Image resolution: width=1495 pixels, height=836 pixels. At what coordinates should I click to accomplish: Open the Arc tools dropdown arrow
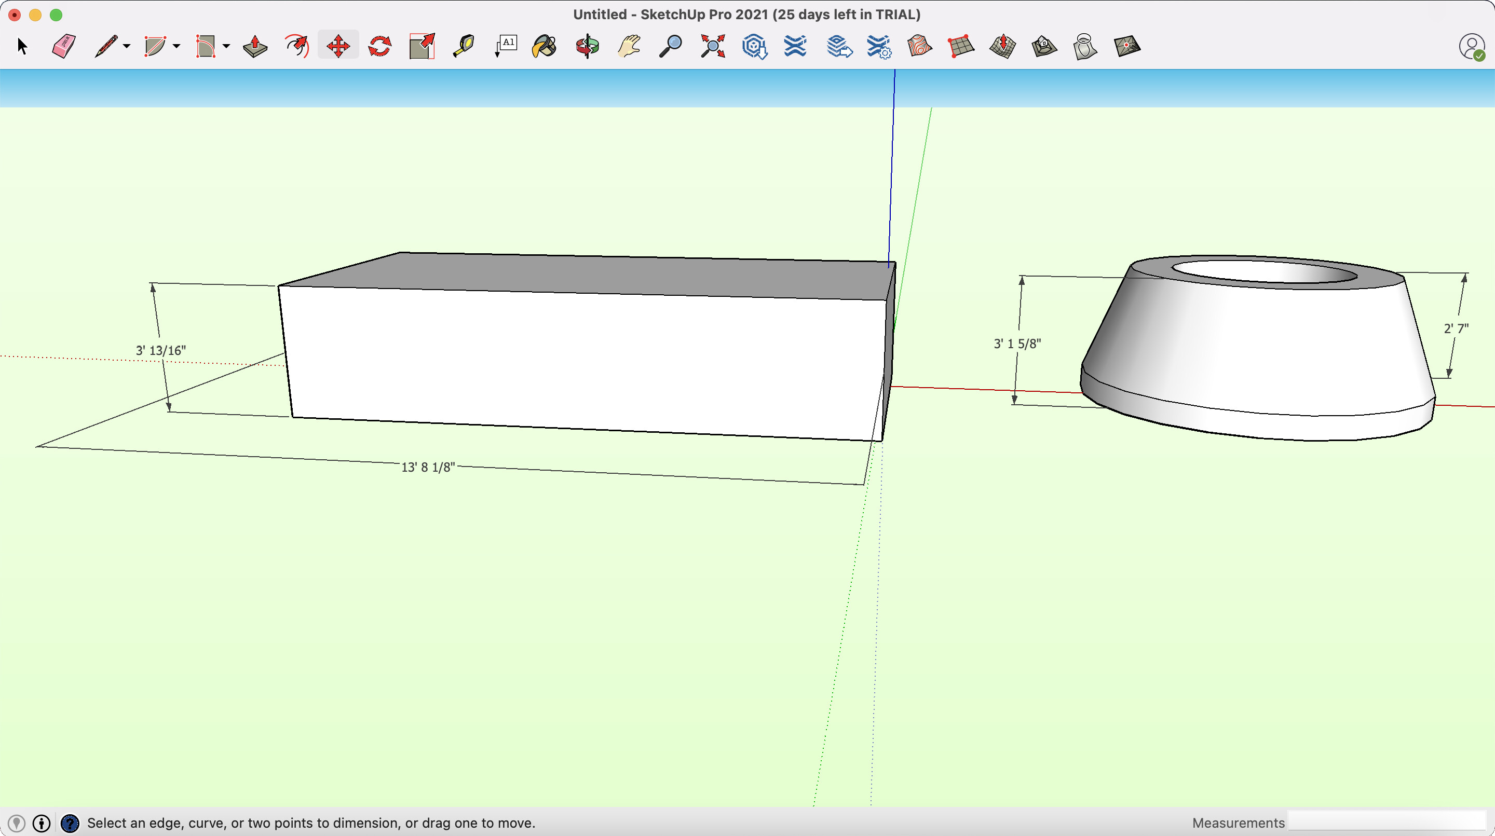click(x=176, y=46)
